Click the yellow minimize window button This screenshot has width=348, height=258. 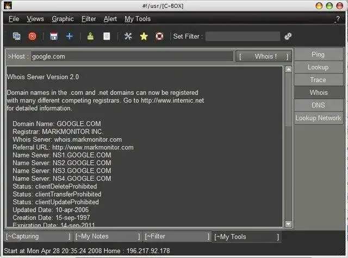coord(319,6)
